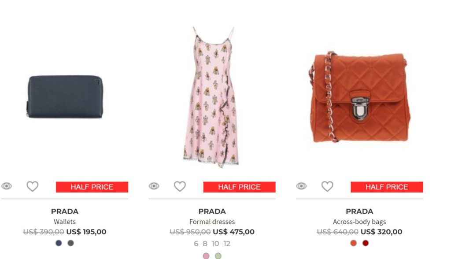Open the navy Prada wallet product image
The width and height of the screenshot is (451, 259).
pos(65,96)
